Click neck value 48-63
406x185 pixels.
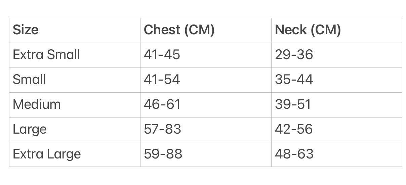point(294,154)
